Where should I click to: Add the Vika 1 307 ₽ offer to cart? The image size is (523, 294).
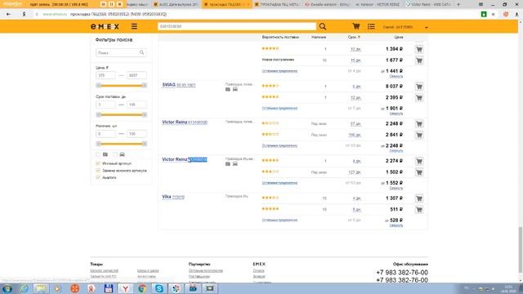pos(419,198)
